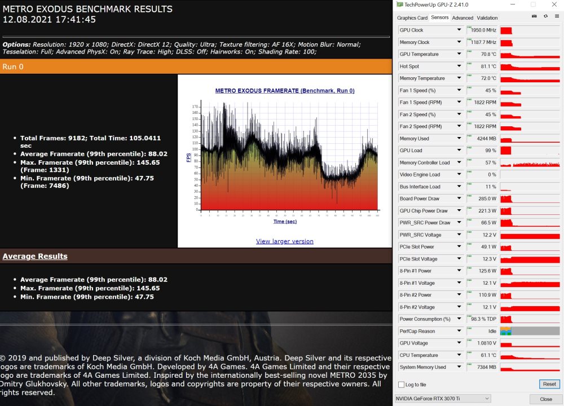Expand the GPU Chip Power Draw dropdown
This screenshot has width=564, height=406.
[x=459, y=211]
